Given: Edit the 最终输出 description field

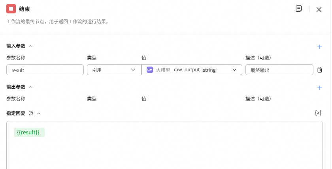Looking at the screenshot, I should coord(279,70).
